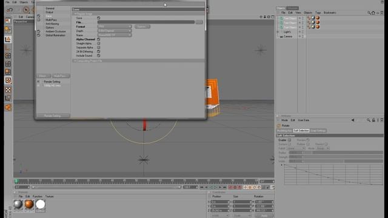Toggle Global Illumination checkbox in settings list
The height and width of the screenshot is (218, 388).
coord(39,35)
